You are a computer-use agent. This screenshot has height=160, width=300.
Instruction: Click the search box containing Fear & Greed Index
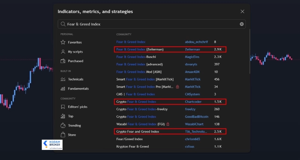tap(151, 24)
